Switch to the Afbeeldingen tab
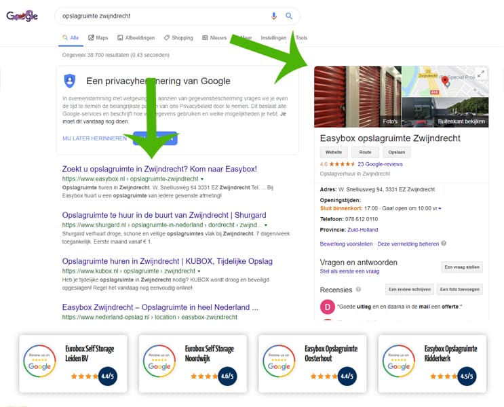 (136, 37)
